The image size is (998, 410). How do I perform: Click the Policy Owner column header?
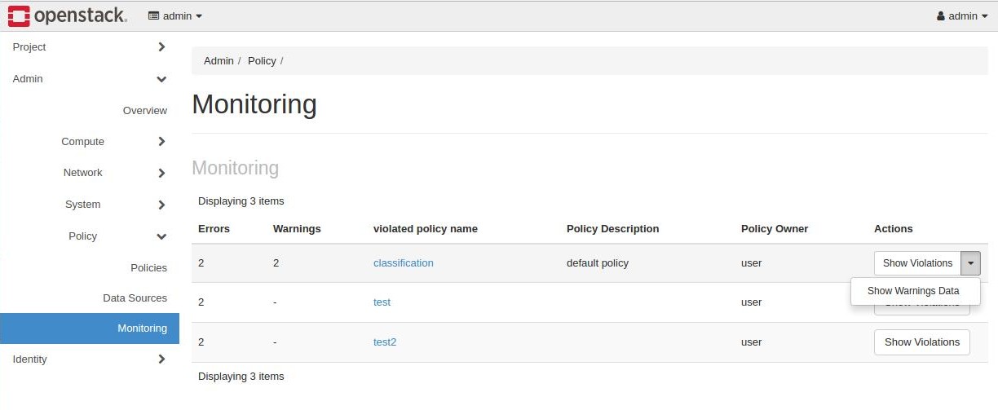(775, 229)
